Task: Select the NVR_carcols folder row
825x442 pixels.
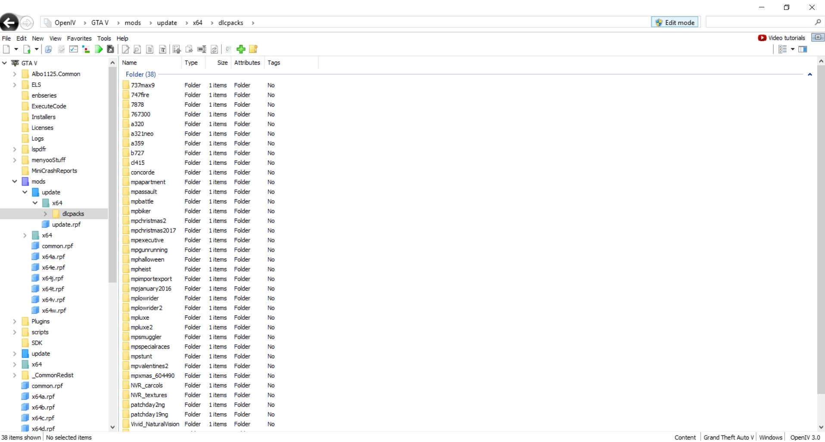Action: tap(147, 386)
